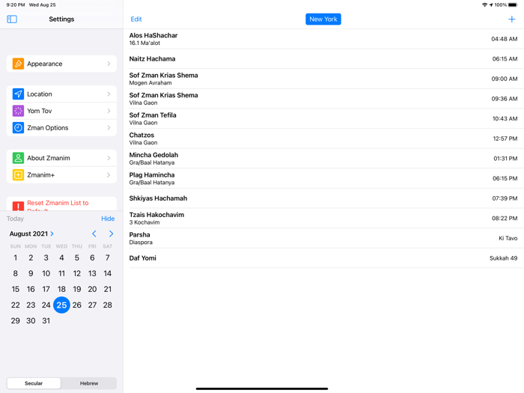Viewport: 524px width, 393px height.
Task: Open Yom Tov settings chevron
Action: pos(109,111)
